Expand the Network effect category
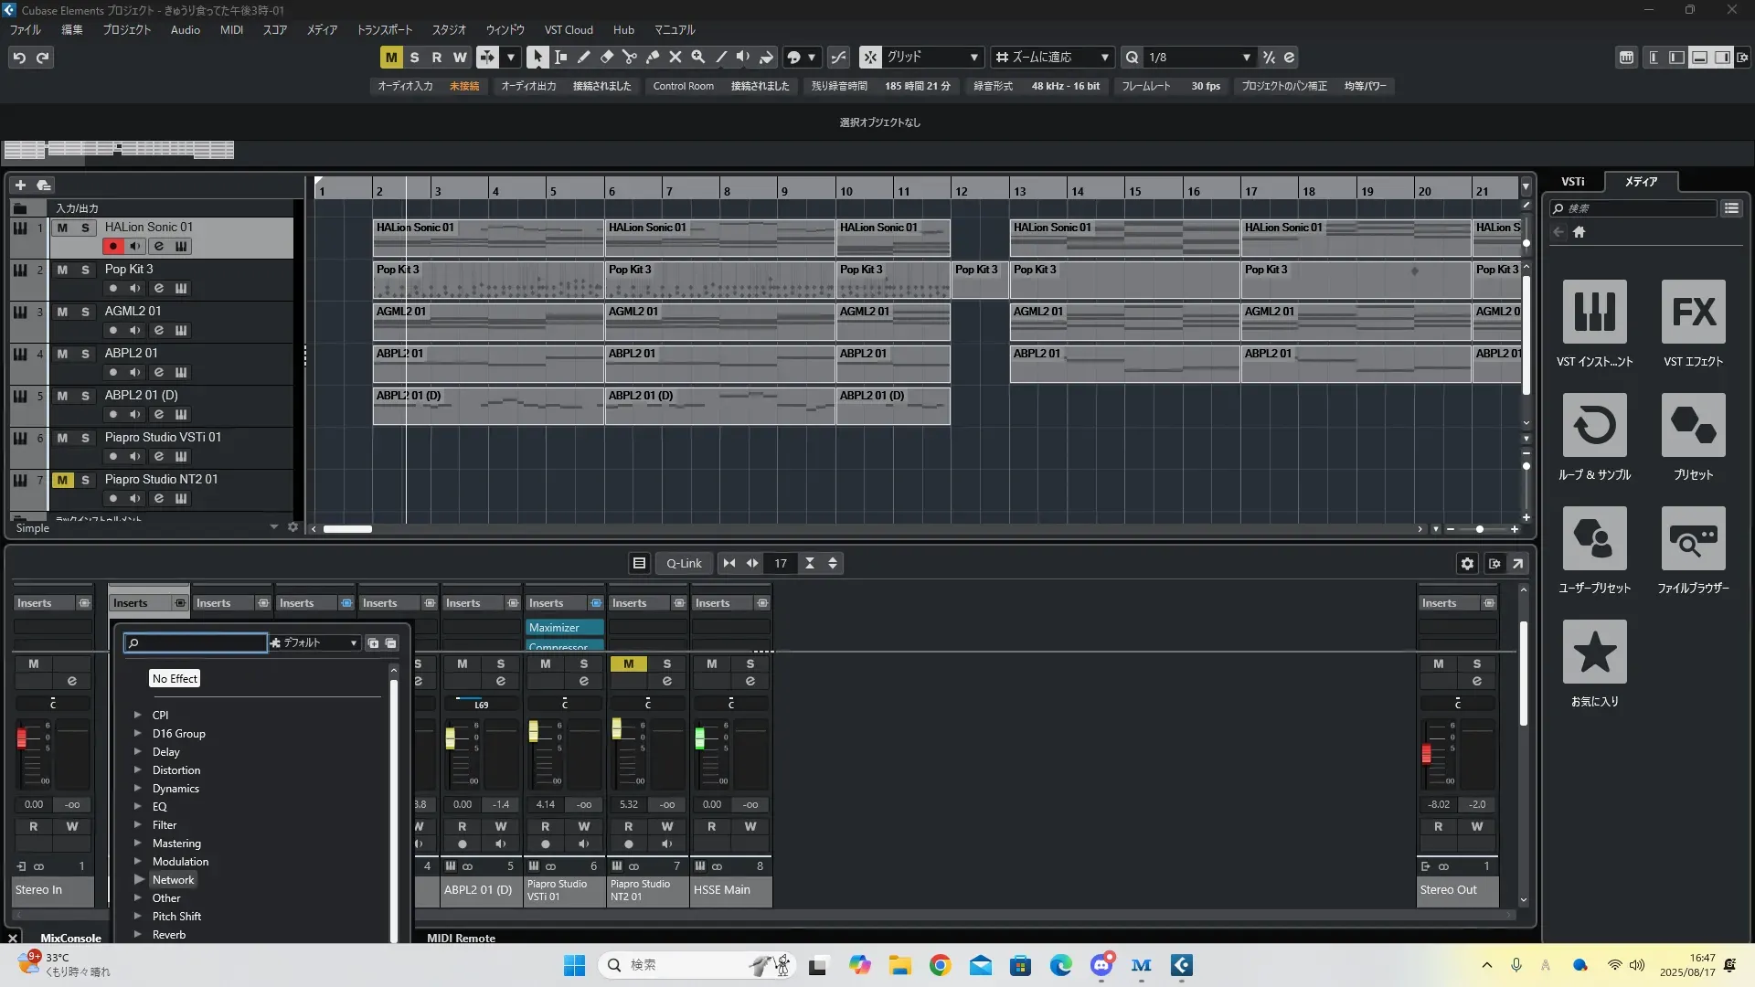The image size is (1755, 987). tap(138, 880)
